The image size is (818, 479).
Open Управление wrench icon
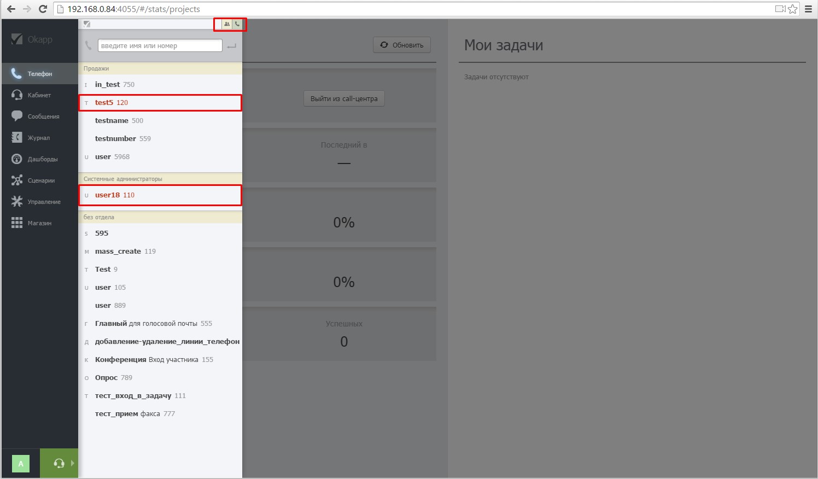tap(16, 202)
